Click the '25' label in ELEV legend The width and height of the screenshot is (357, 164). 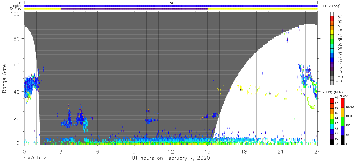(x=339, y=49)
